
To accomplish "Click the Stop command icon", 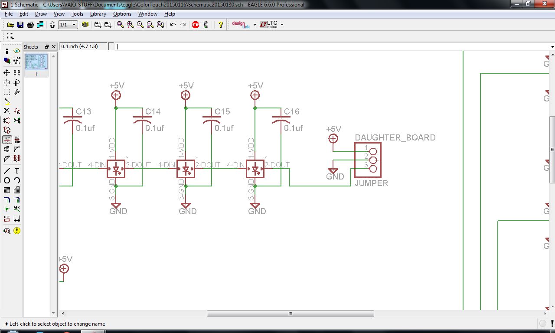I will [196, 25].
